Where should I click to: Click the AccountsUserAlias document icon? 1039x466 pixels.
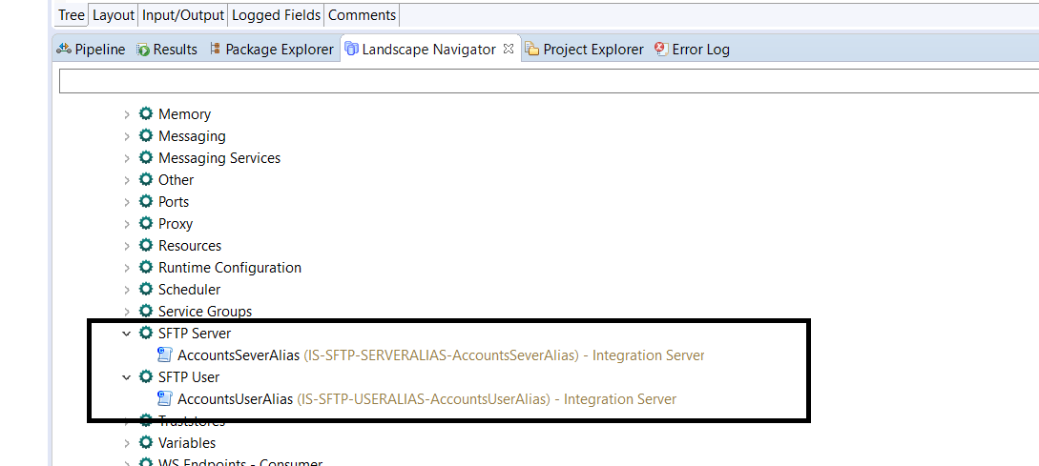pos(165,399)
